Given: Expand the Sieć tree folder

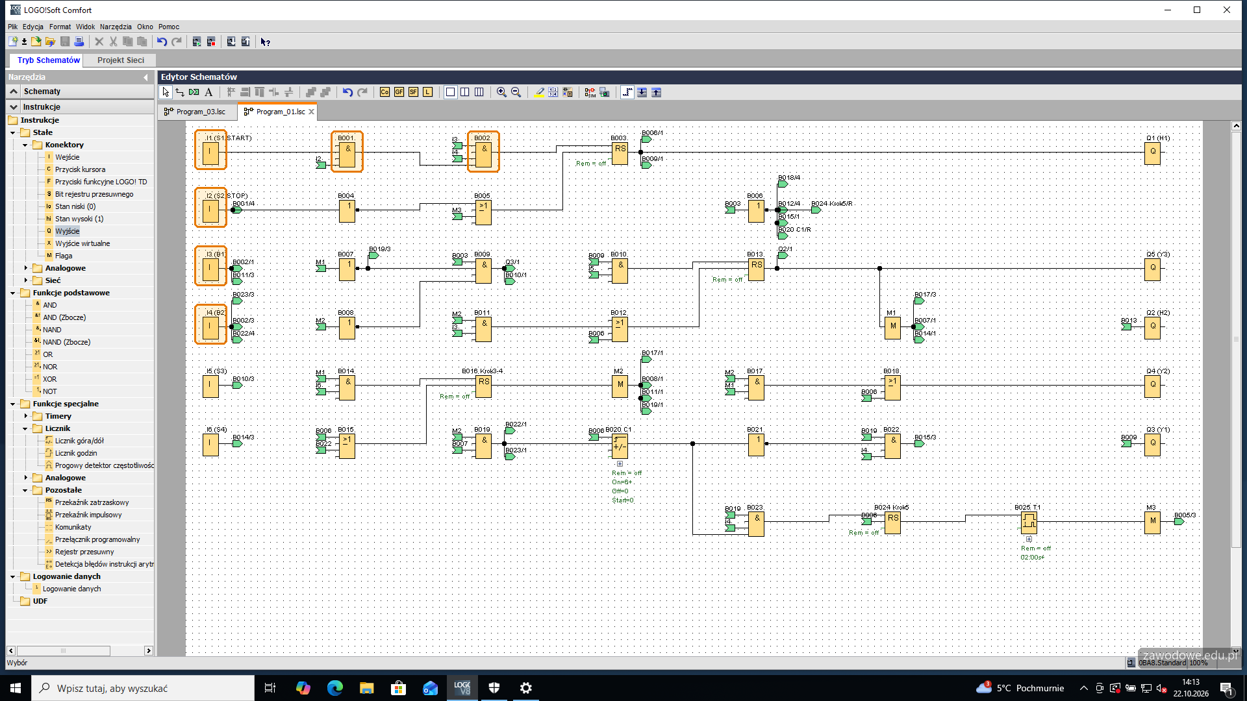Looking at the screenshot, I should tap(25, 280).
